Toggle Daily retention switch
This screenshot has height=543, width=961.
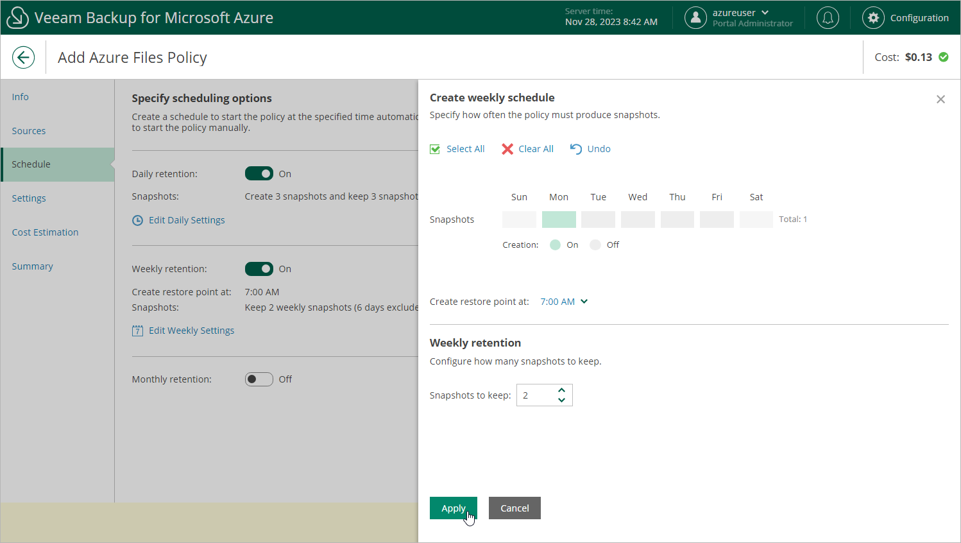259,174
